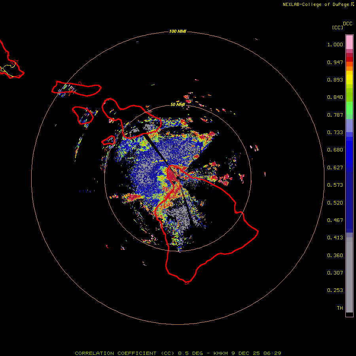Click the light green colorbar segment
356x356 pixels.
pos(349,108)
